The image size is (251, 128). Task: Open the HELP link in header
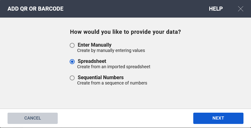(x=216, y=9)
